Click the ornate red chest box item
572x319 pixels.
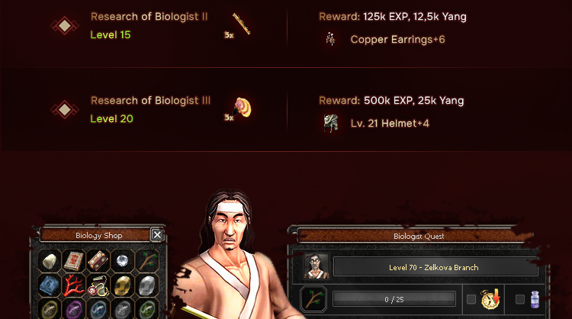click(98, 260)
